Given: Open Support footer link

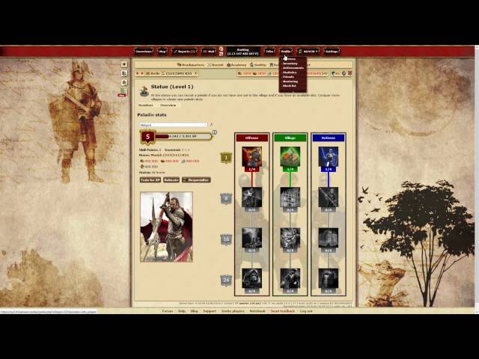Looking at the screenshot, I should [x=210, y=311].
